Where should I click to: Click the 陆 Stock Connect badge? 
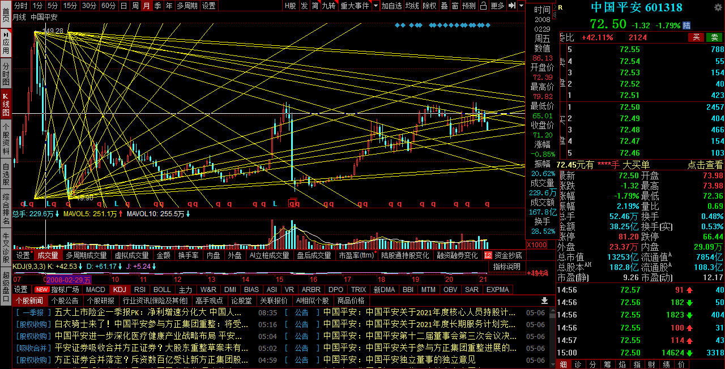point(687,25)
